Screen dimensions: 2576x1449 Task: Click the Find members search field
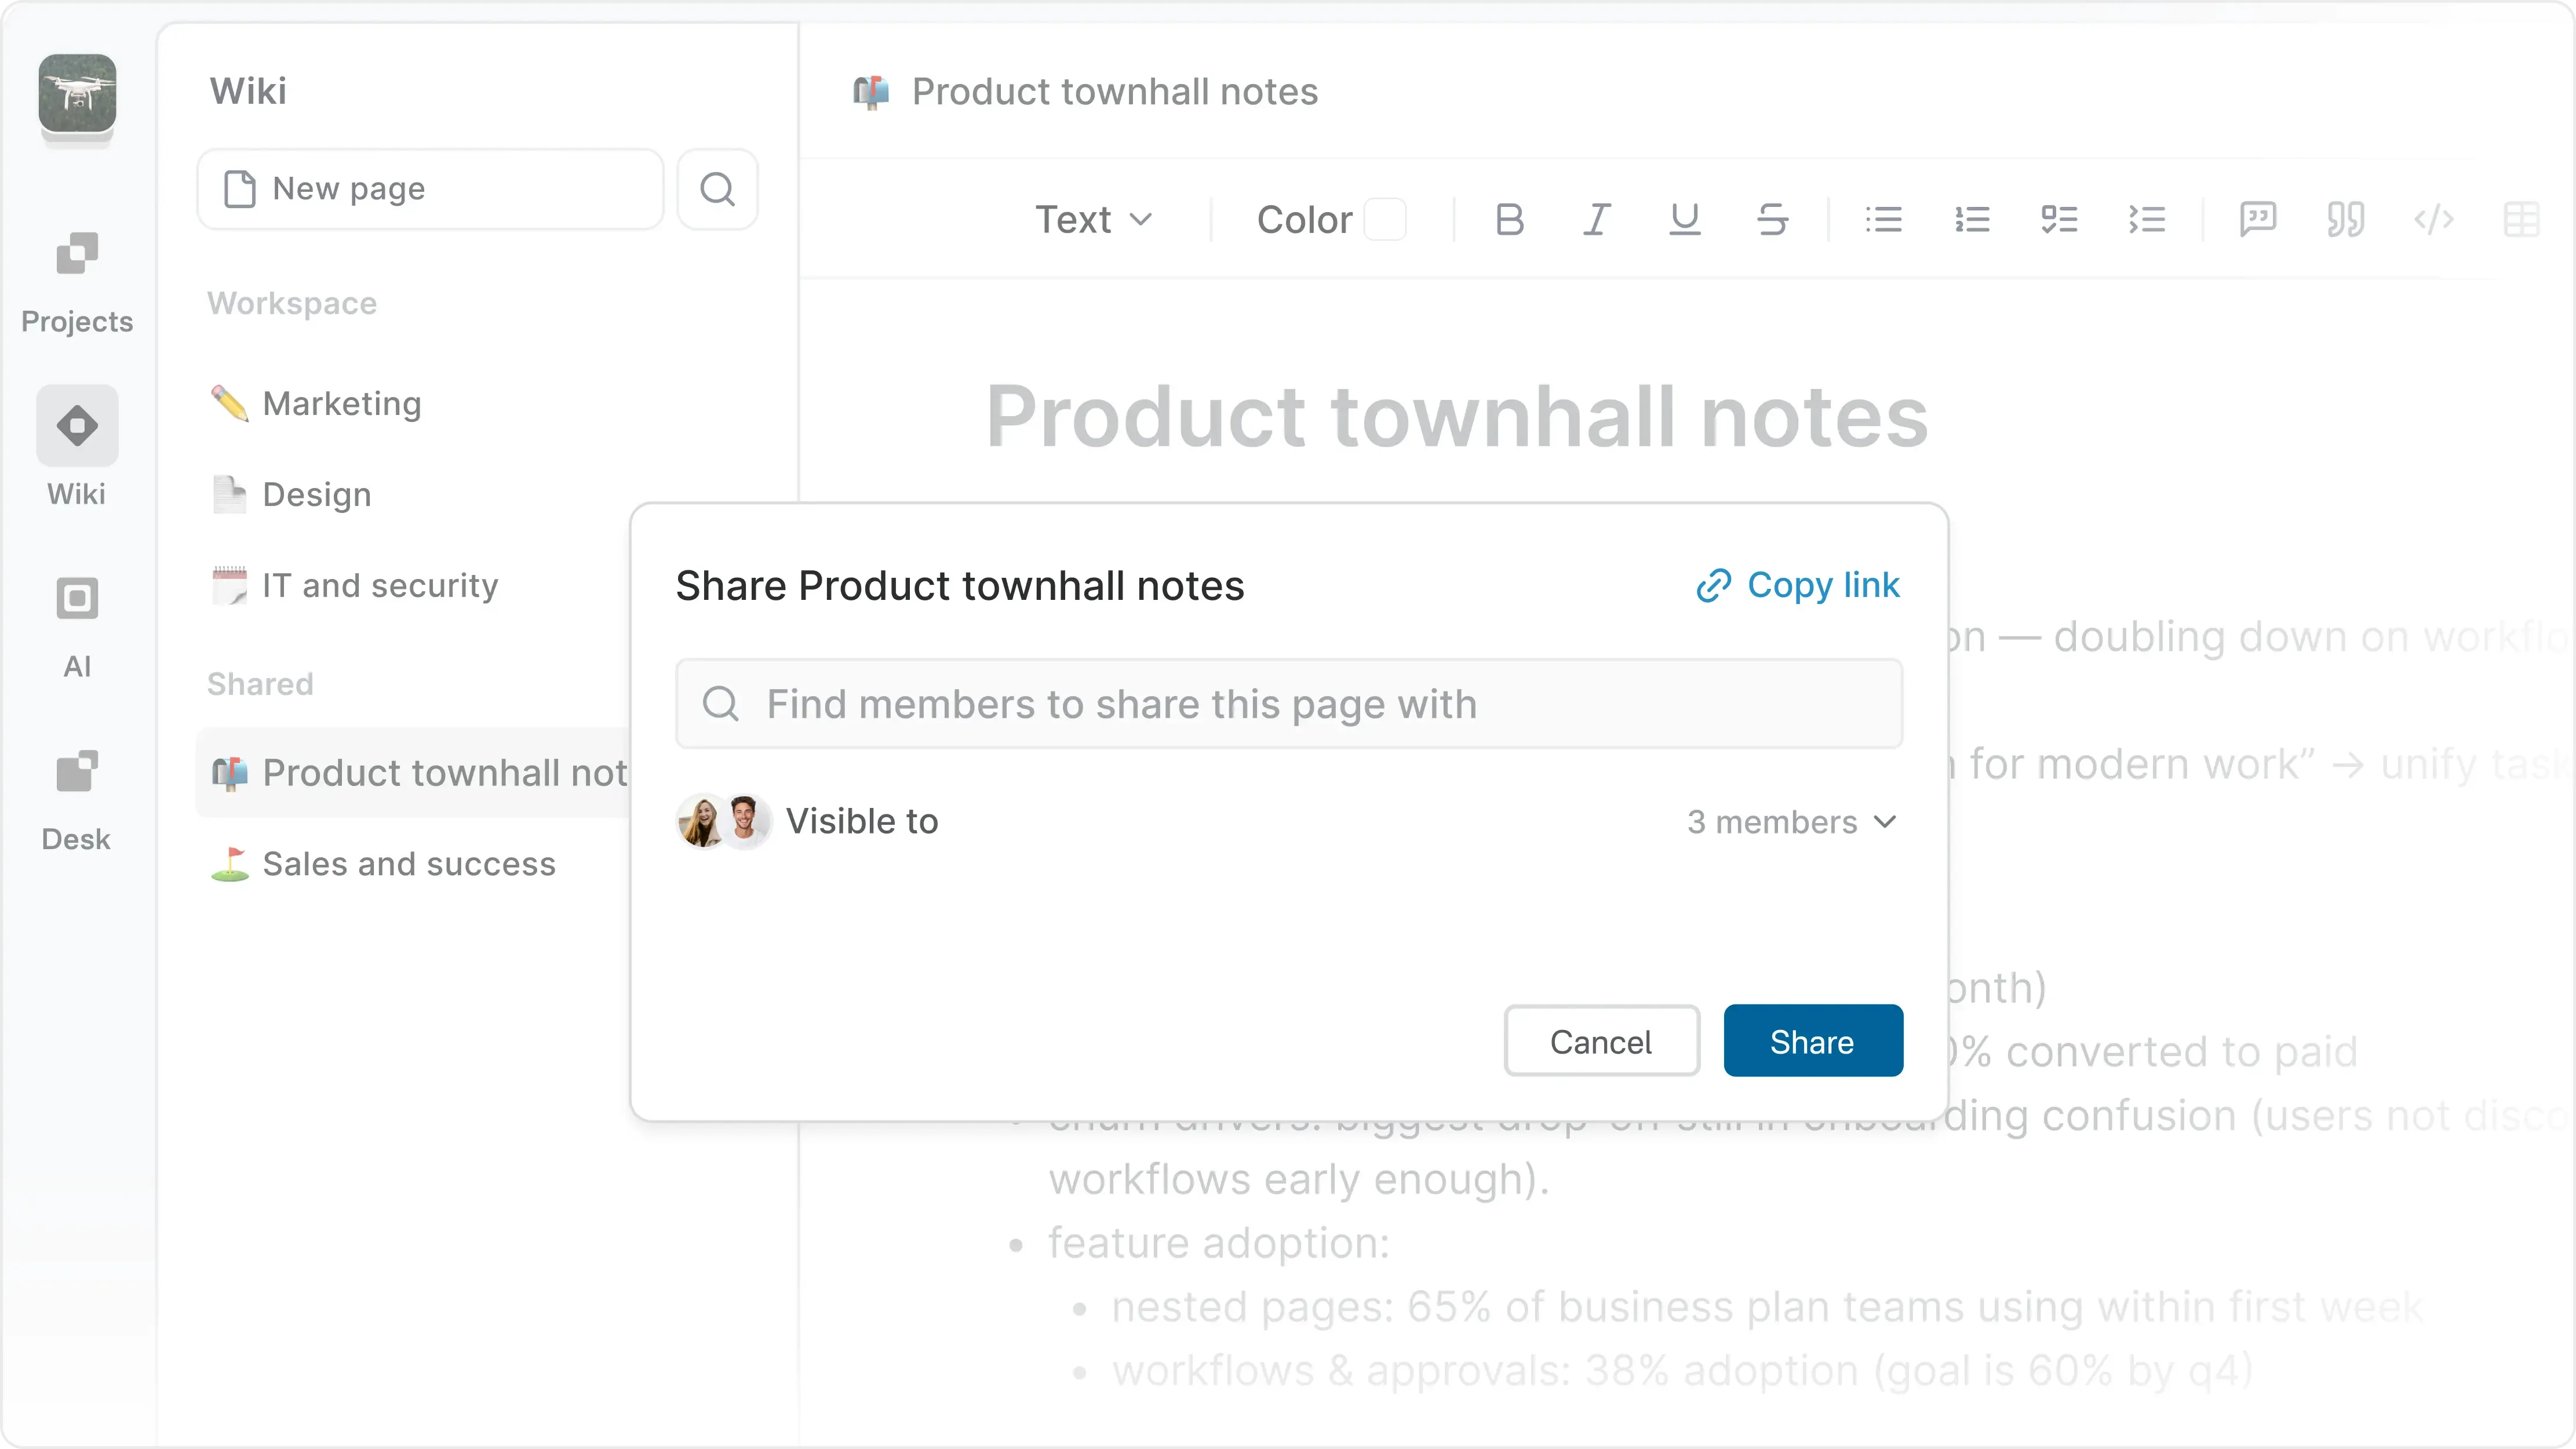(x=1289, y=704)
